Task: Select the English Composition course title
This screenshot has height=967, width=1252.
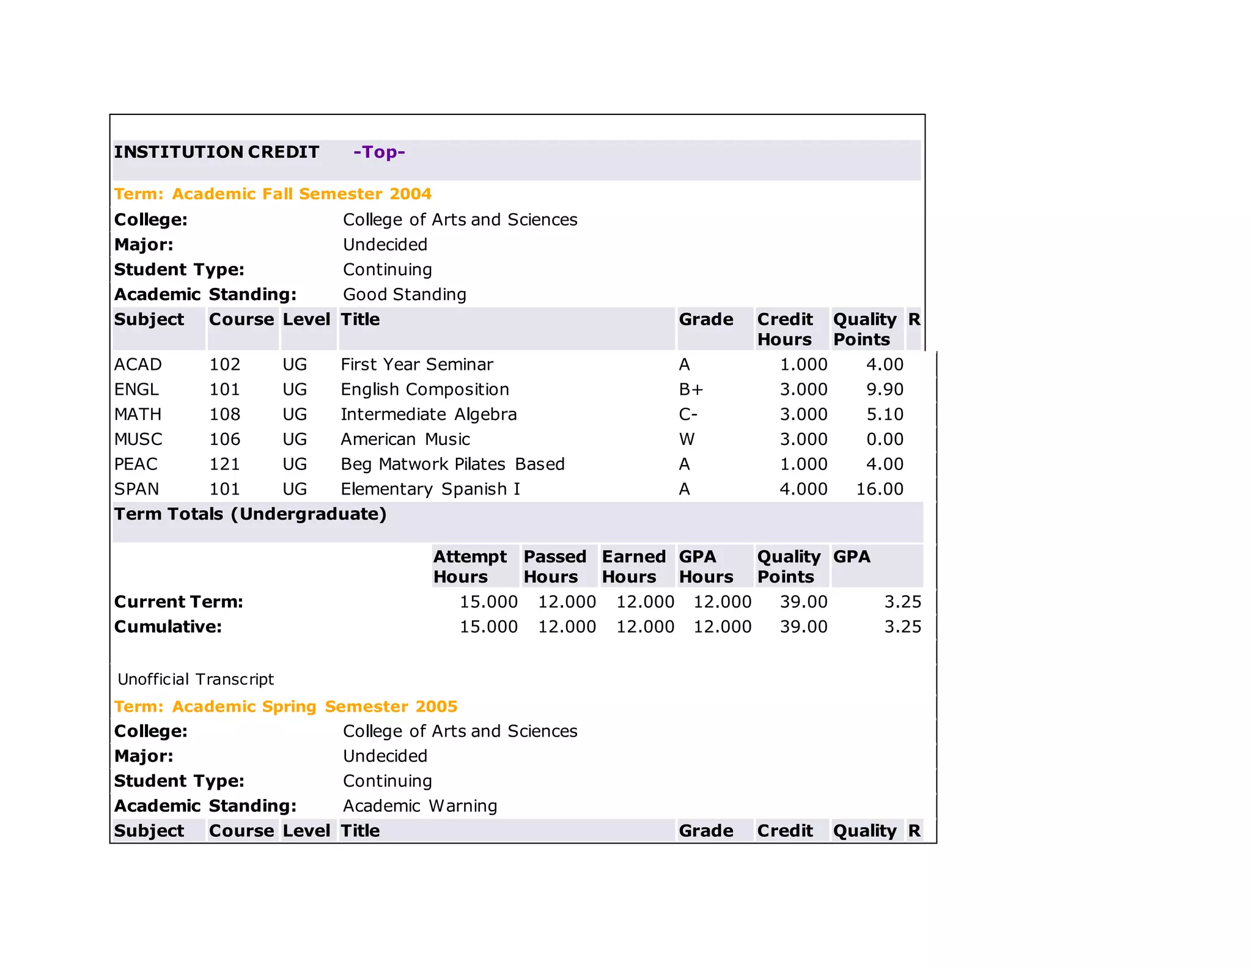Action: pyautogui.click(x=425, y=390)
